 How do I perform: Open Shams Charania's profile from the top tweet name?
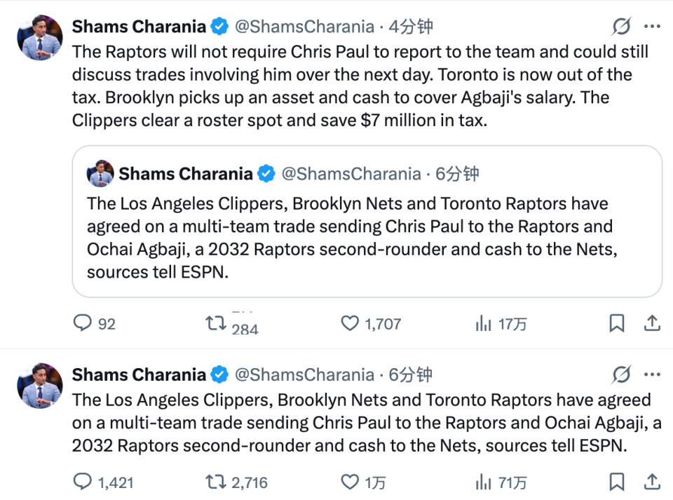(139, 27)
